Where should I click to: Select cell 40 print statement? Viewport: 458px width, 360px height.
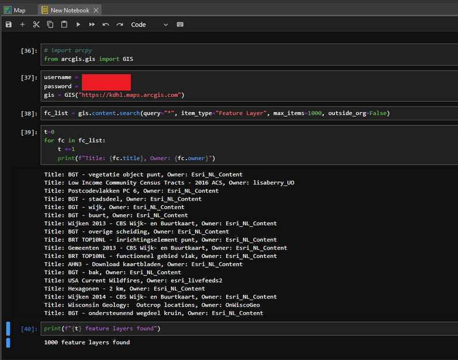pos(102,328)
